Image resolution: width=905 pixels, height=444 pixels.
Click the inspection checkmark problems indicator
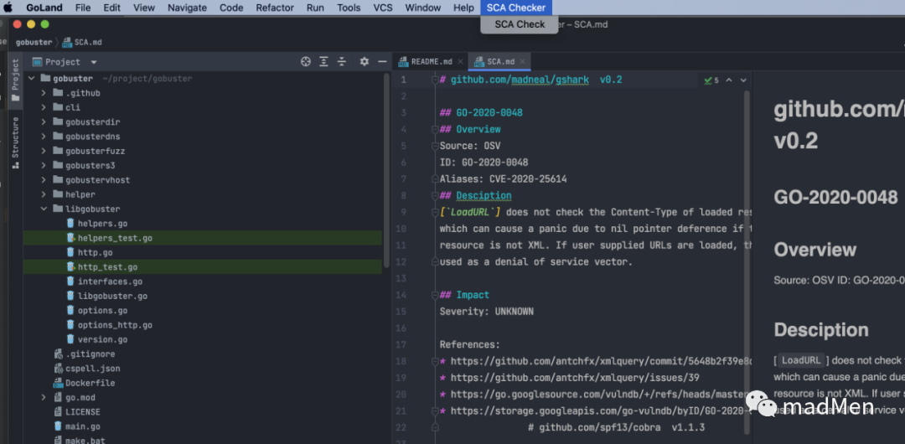(x=711, y=80)
